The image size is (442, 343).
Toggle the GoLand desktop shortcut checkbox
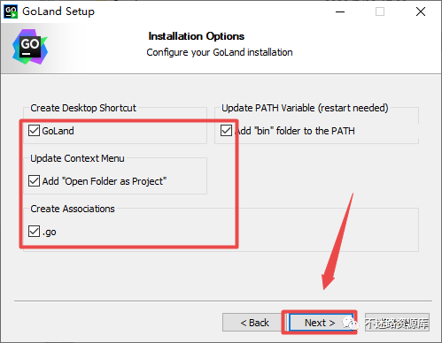point(34,131)
